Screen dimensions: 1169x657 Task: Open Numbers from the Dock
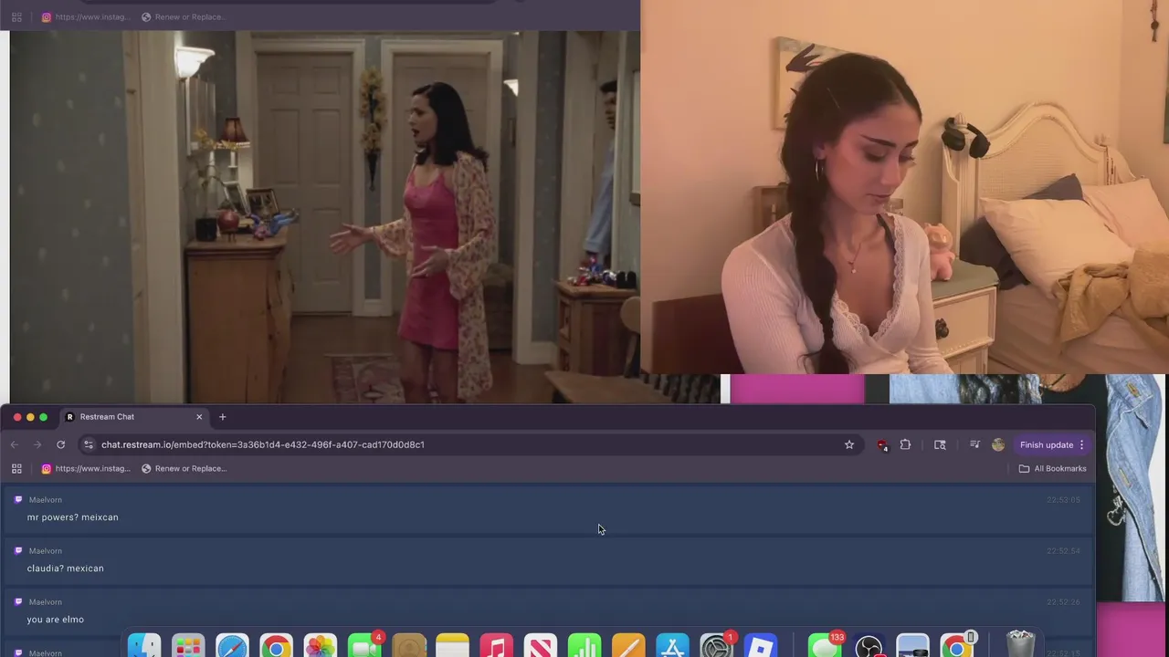[584, 646]
